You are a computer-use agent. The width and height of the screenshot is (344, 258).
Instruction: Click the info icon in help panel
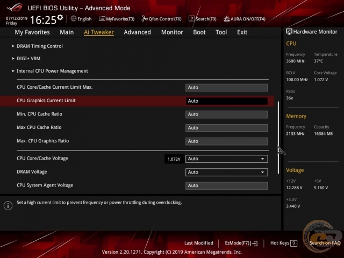click(x=8, y=205)
